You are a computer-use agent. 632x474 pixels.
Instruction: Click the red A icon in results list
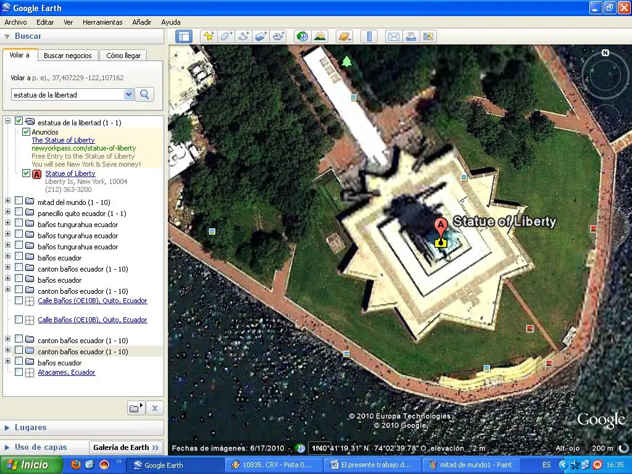tap(36, 174)
